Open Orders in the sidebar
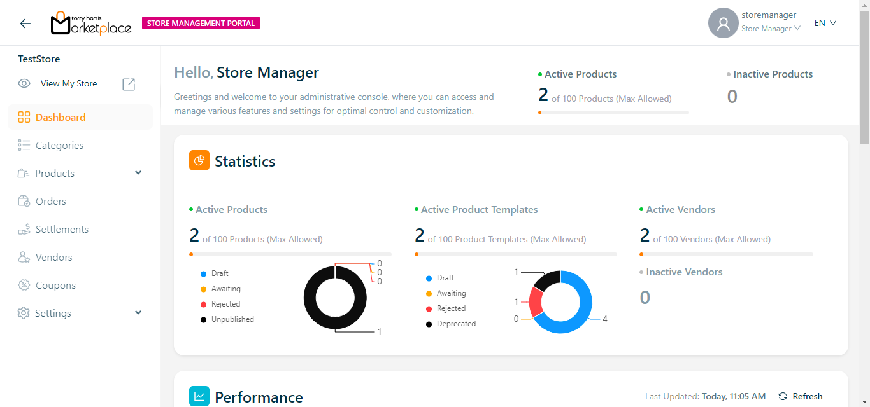870x407 pixels. (x=50, y=201)
